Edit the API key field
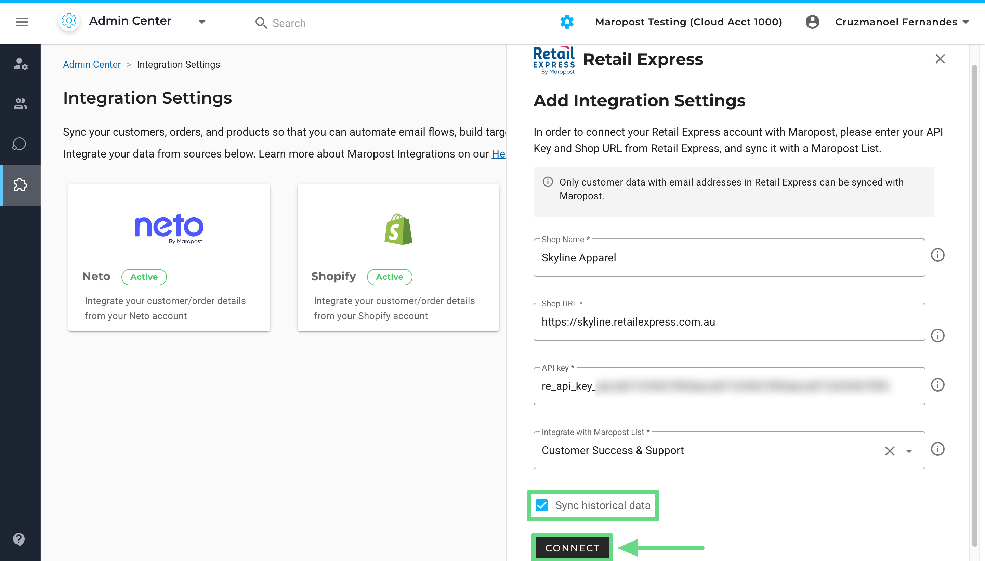 click(729, 386)
